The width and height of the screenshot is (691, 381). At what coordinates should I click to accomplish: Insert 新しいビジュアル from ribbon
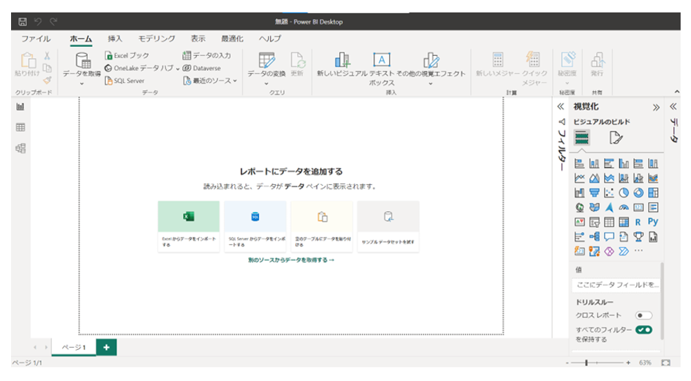point(342,65)
